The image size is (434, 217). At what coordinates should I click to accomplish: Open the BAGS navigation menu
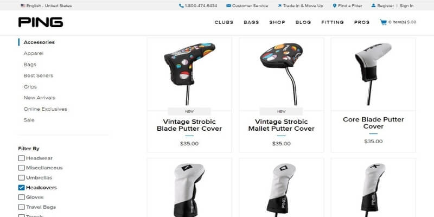tap(251, 22)
